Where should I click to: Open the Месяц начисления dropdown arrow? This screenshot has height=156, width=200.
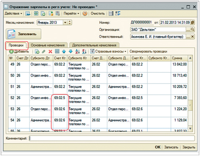pyautogui.click(x=65, y=23)
